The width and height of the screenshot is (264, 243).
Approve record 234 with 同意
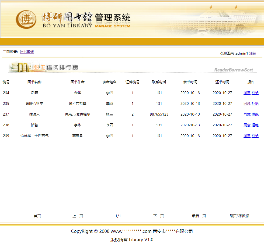click(x=247, y=93)
